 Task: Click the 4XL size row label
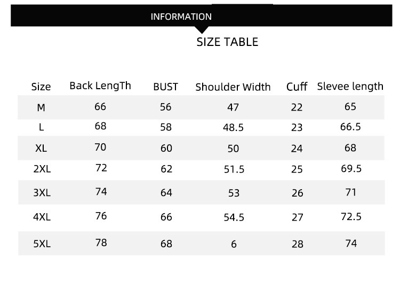(x=41, y=217)
